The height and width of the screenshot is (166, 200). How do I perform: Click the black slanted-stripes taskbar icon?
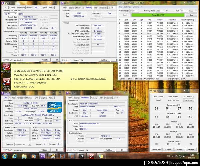(x=82, y=156)
